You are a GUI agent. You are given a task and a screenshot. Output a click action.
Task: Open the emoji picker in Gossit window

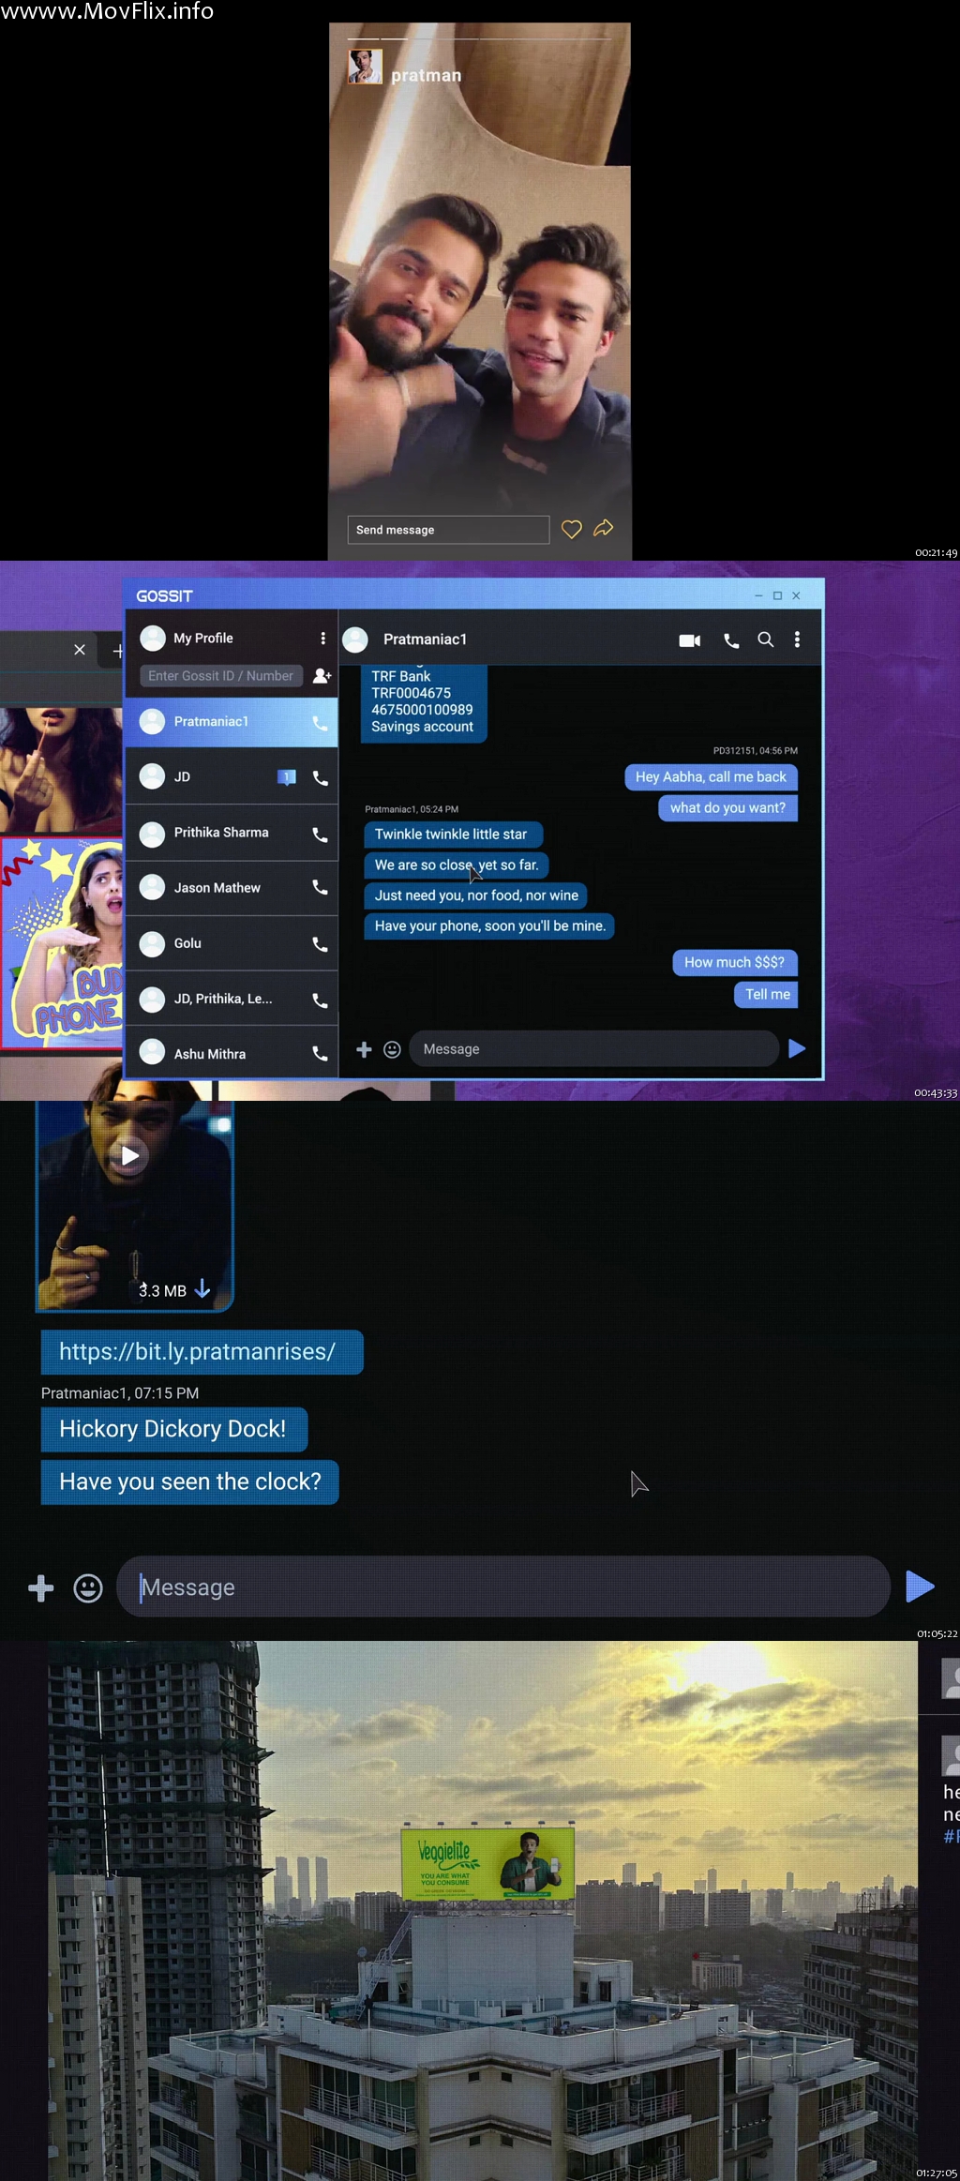click(392, 1049)
